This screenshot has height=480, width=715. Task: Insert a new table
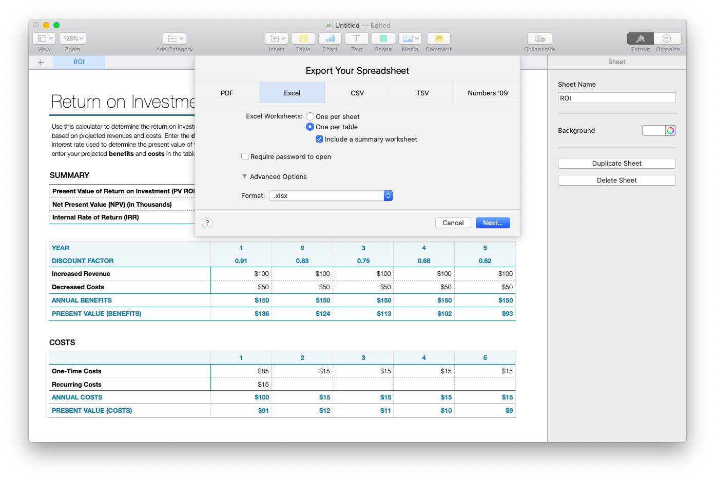[303, 38]
